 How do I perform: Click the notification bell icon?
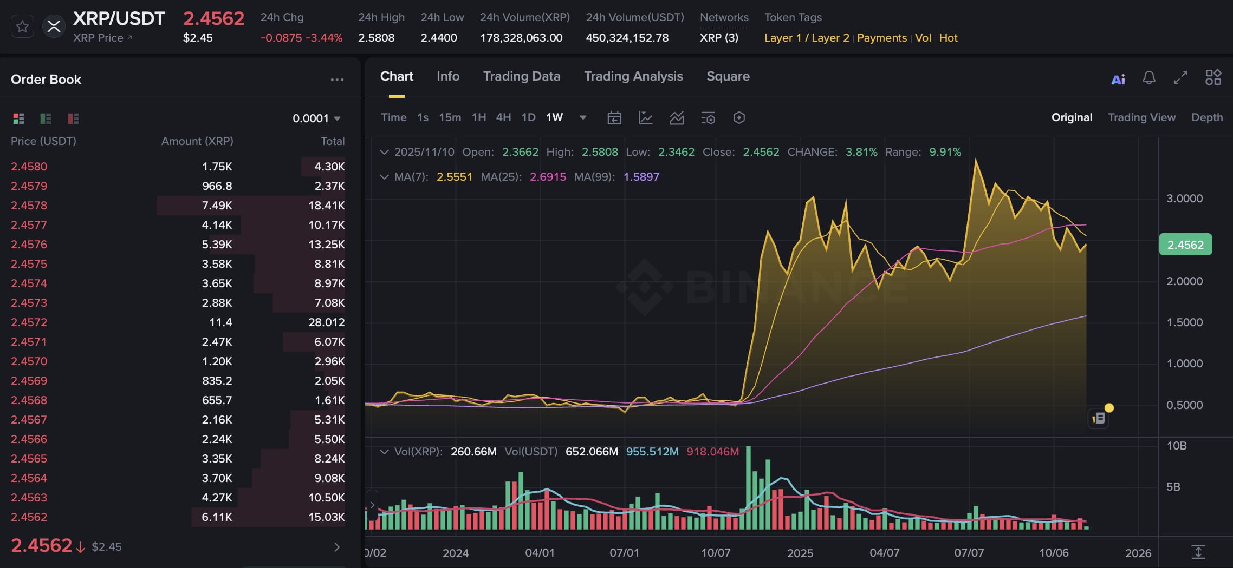coord(1149,78)
